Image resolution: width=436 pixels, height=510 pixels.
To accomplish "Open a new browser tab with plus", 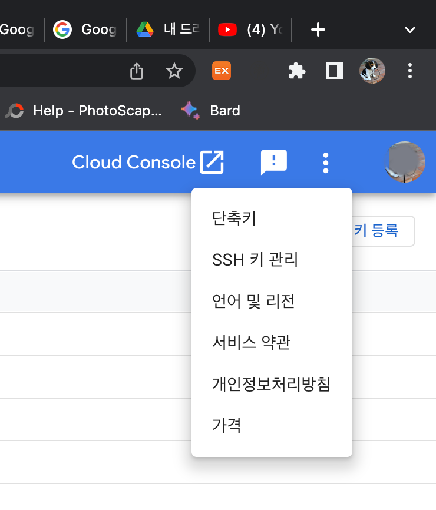I will [318, 29].
